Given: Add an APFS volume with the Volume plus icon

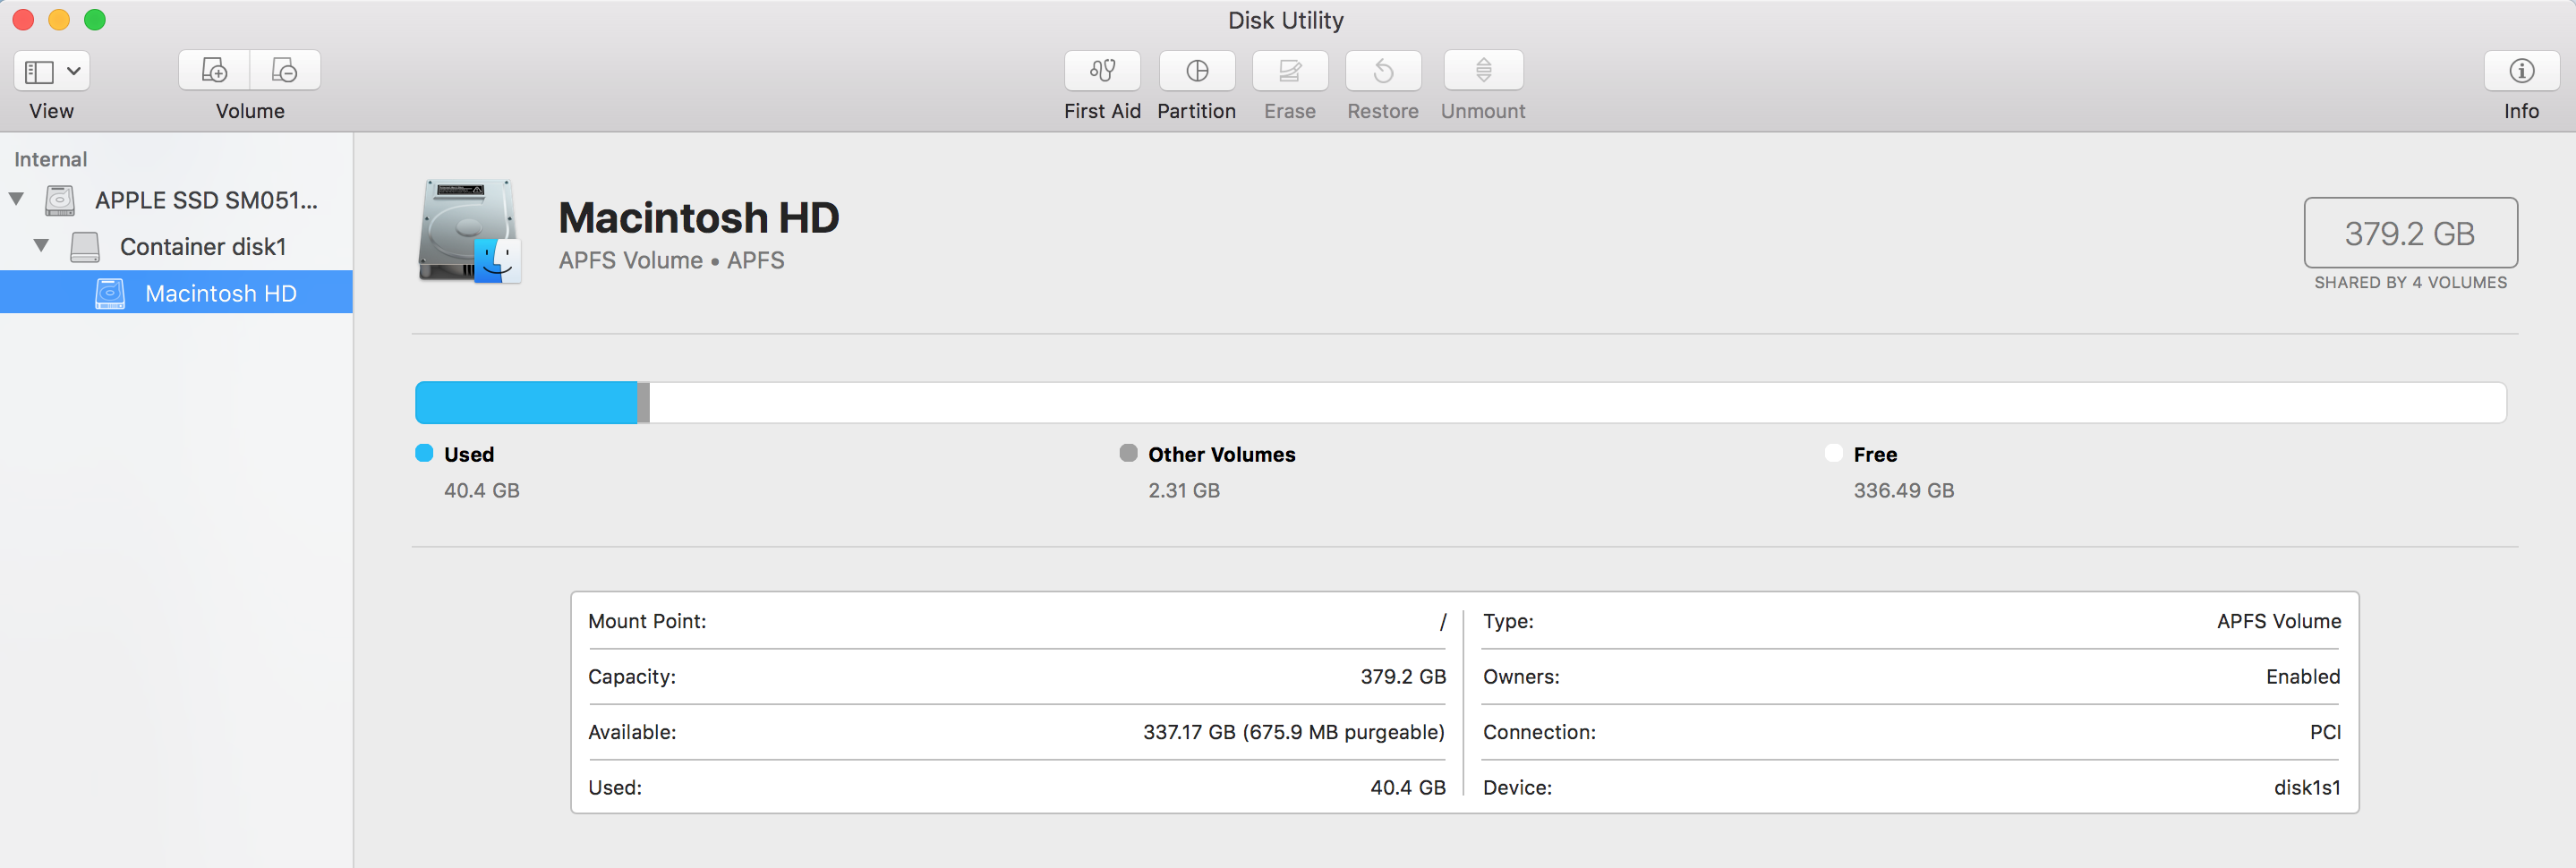Looking at the screenshot, I should pyautogui.click(x=214, y=70).
